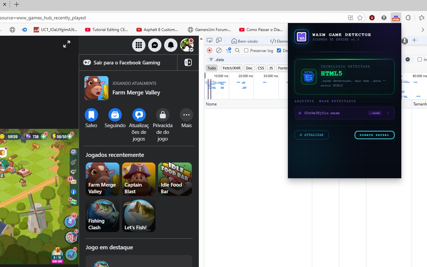Screen dimensions: 427x267
Task: Open the Farm Merge Valley recently played thumbnail
Action: (102, 179)
